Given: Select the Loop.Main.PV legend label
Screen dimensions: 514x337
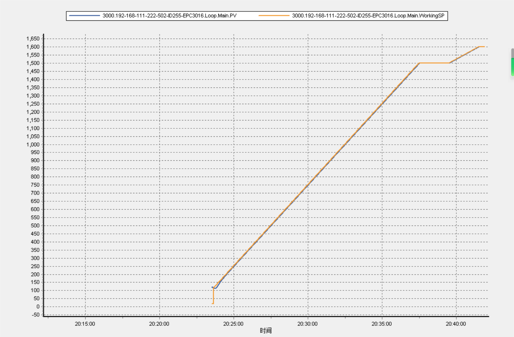Looking at the screenshot, I should pos(169,16).
